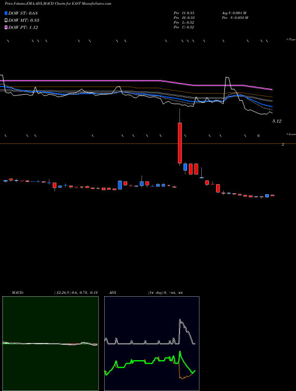Click the 'Pre H: 0.55' high value
Viewport: 296px width, 391px height.
184,18
